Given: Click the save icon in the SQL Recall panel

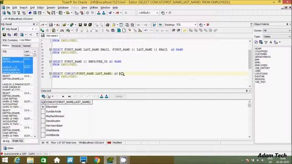Looking at the screenshot, I should click(x=4, y=35).
